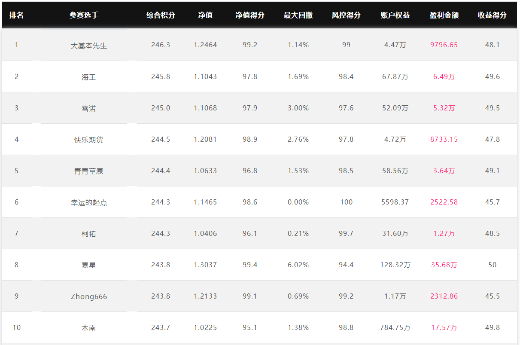520x345 pixels.
Task: Open contestant 嘉星 details
Action: (89, 265)
